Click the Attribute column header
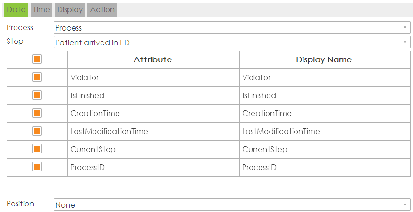Viewport: 413px width, 212px height. (x=153, y=59)
